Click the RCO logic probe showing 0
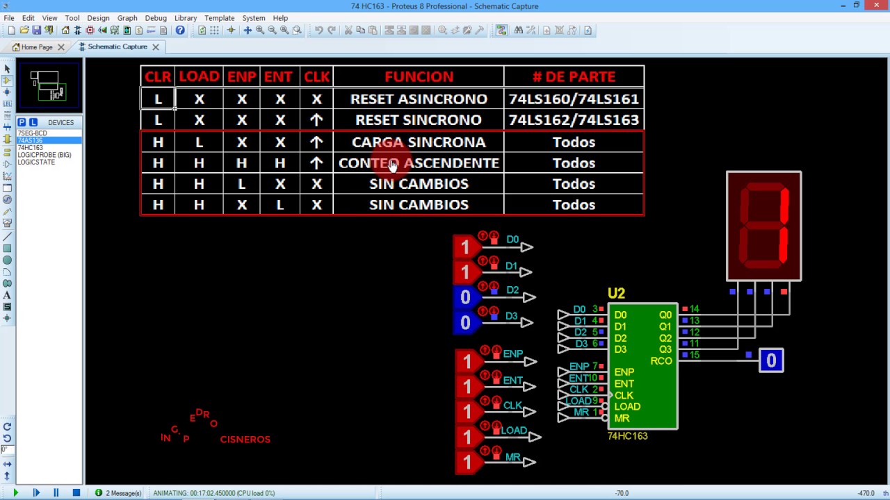 (x=771, y=360)
